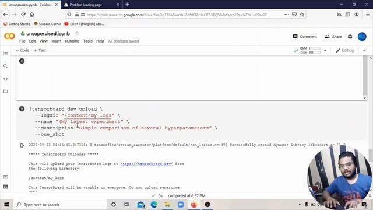The image size is (373, 210).
Task: Clear the tensorboard cell output icon
Action: point(22,145)
